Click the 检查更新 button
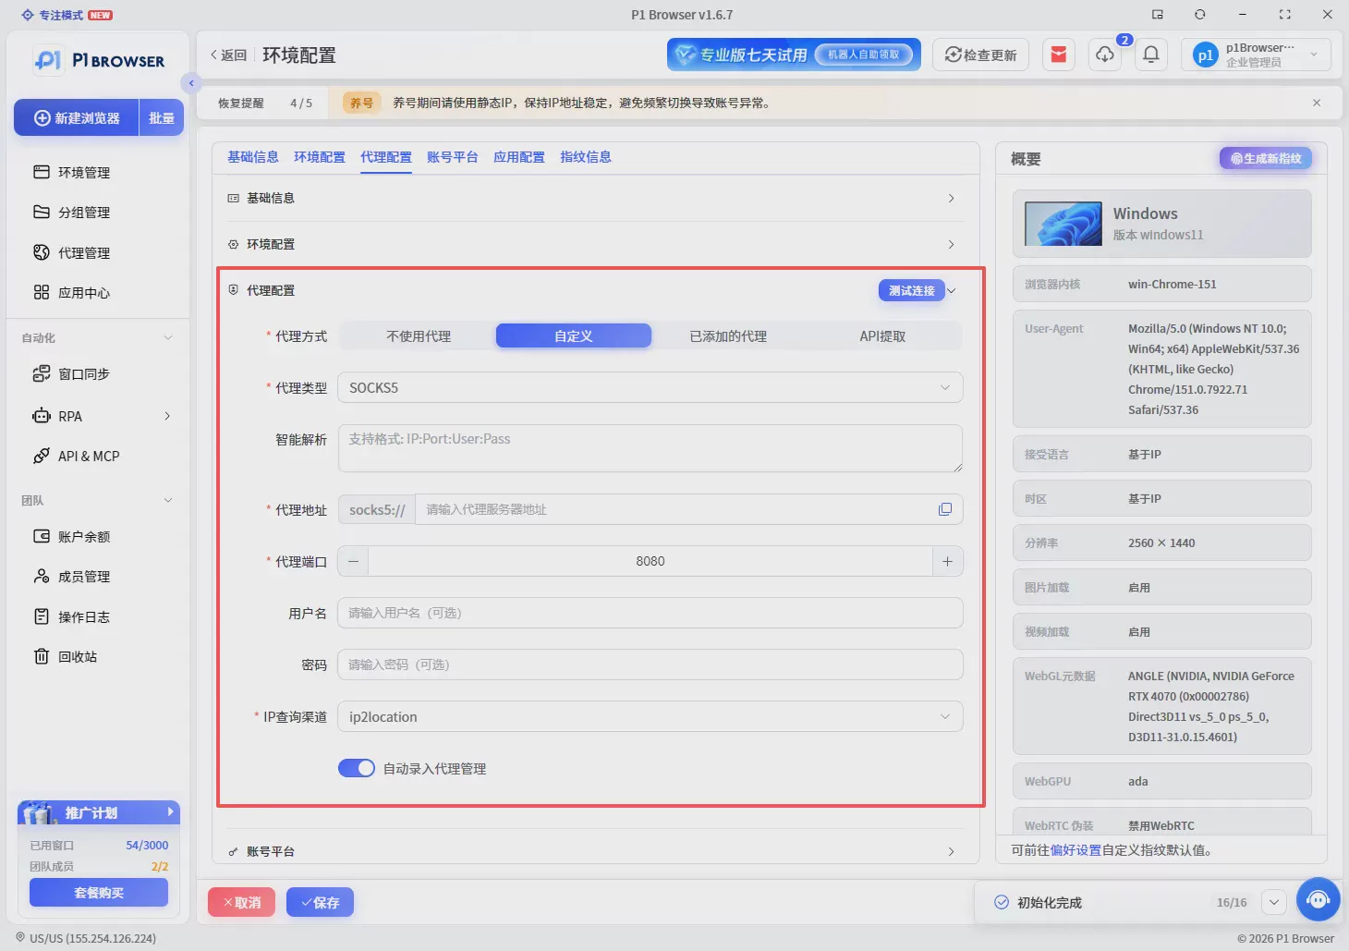Viewport: 1349px width, 951px height. click(980, 55)
